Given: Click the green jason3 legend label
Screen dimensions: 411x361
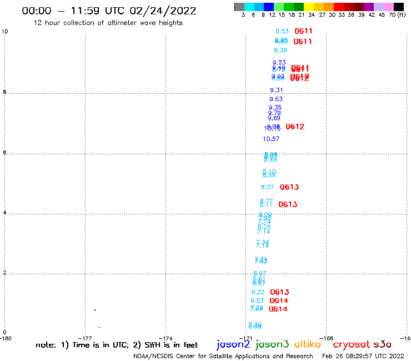Looking at the screenshot, I should pyautogui.click(x=272, y=344).
